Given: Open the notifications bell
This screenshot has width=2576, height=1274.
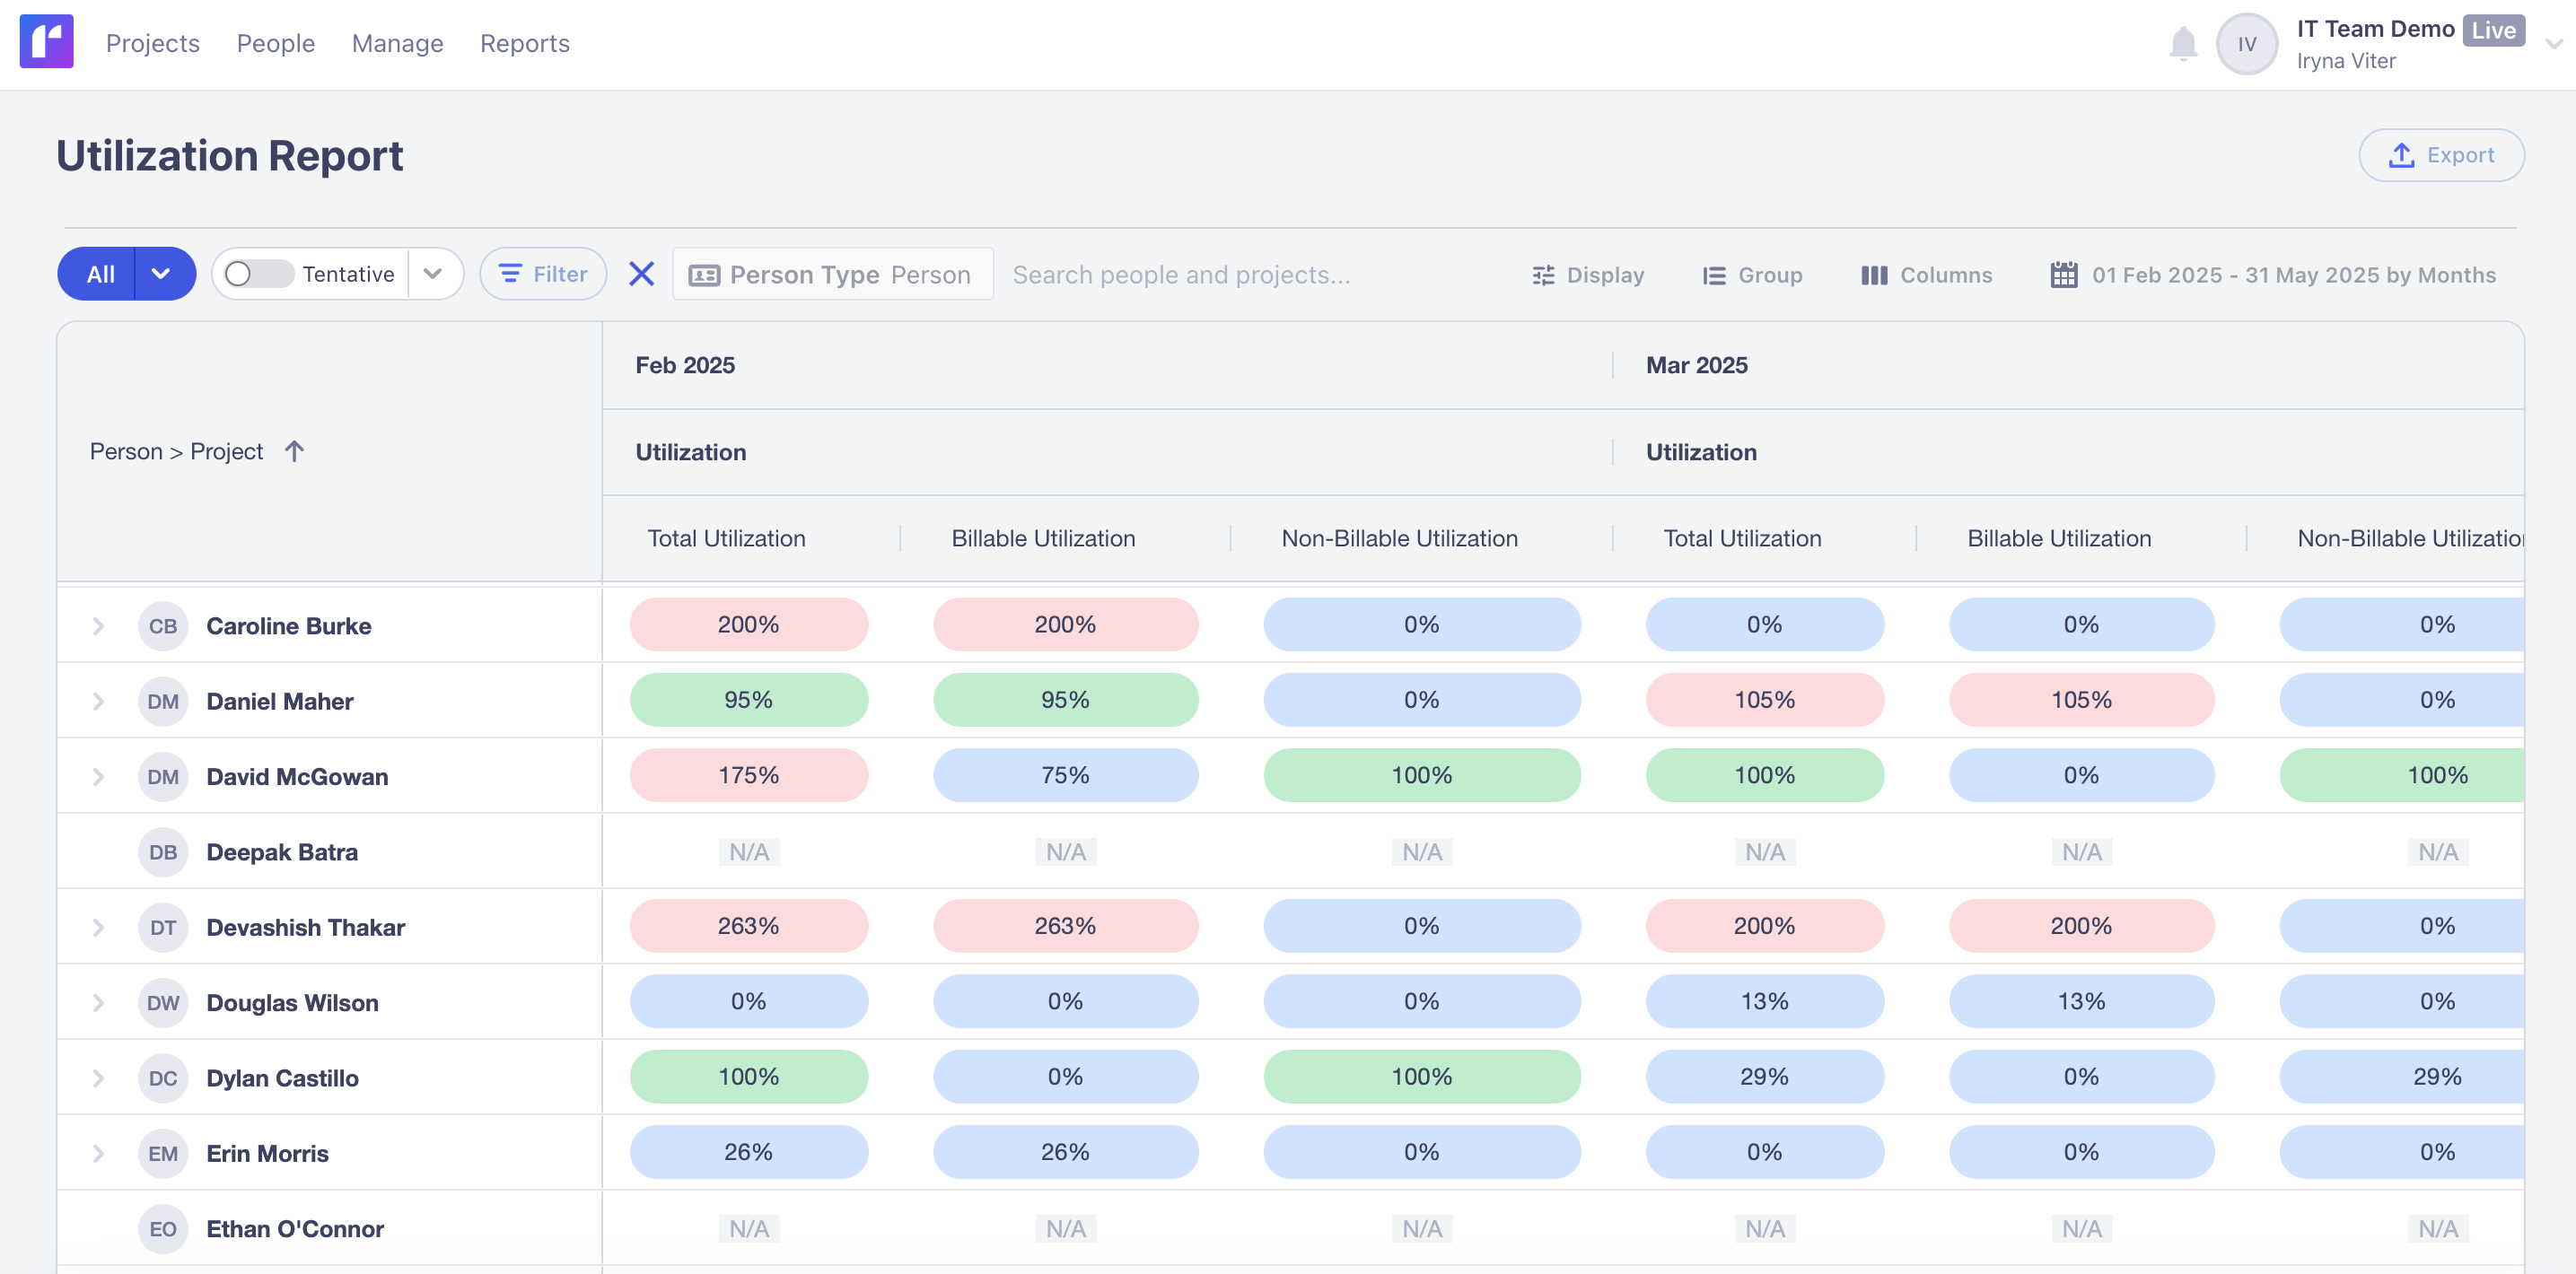Looking at the screenshot, I should 2182,44.
